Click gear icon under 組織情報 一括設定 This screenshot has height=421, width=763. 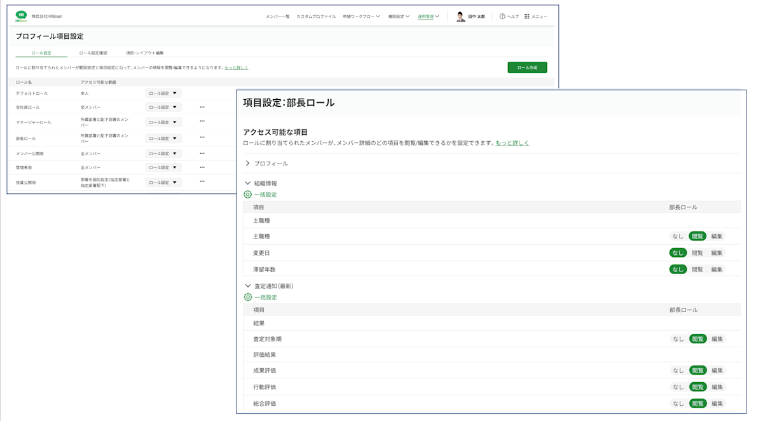pyautogui.click(x=248, y=195)
